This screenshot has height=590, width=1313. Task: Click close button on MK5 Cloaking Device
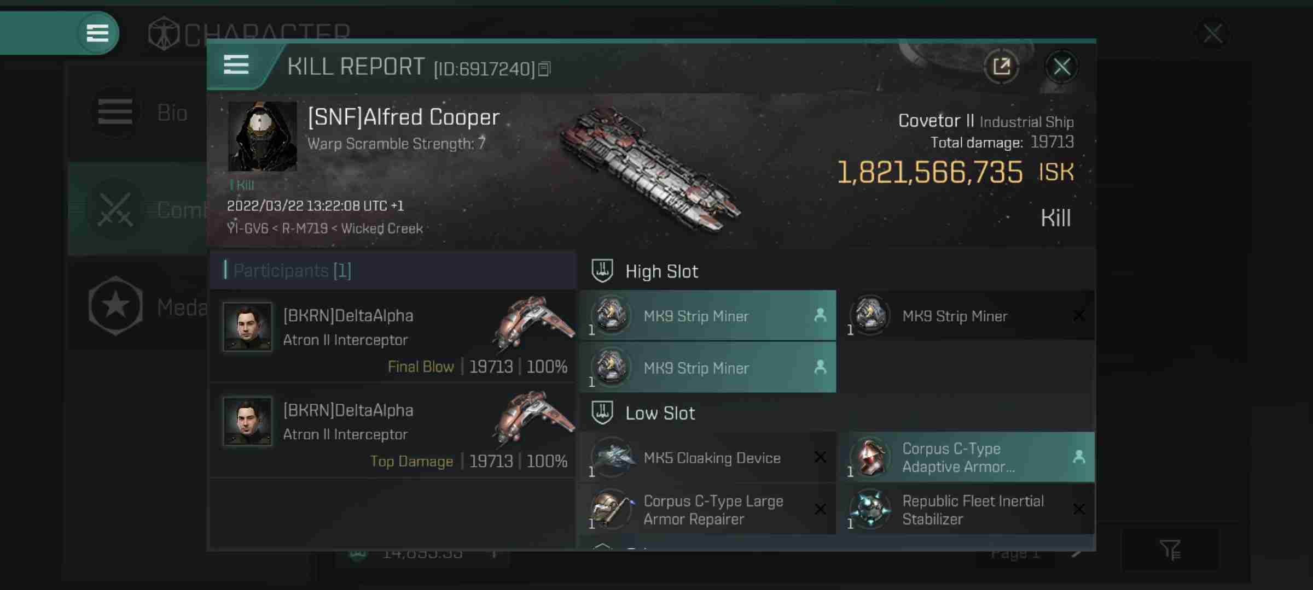point(820,457)
